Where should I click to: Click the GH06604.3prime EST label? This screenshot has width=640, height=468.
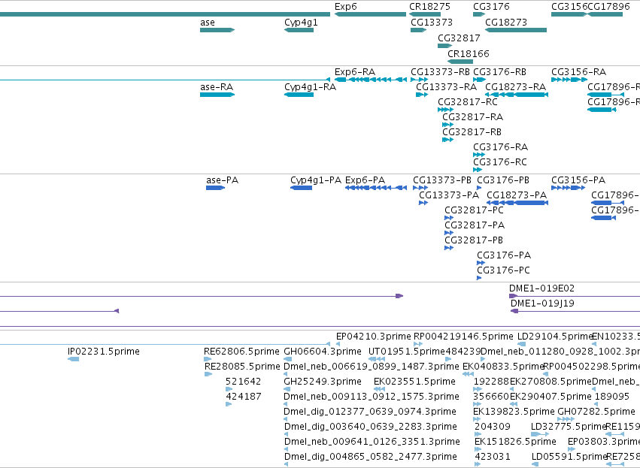[x=323, y=352]
